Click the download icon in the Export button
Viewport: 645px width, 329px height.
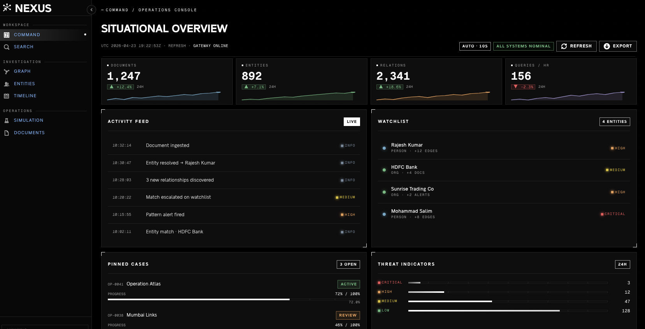coord(607,46)
